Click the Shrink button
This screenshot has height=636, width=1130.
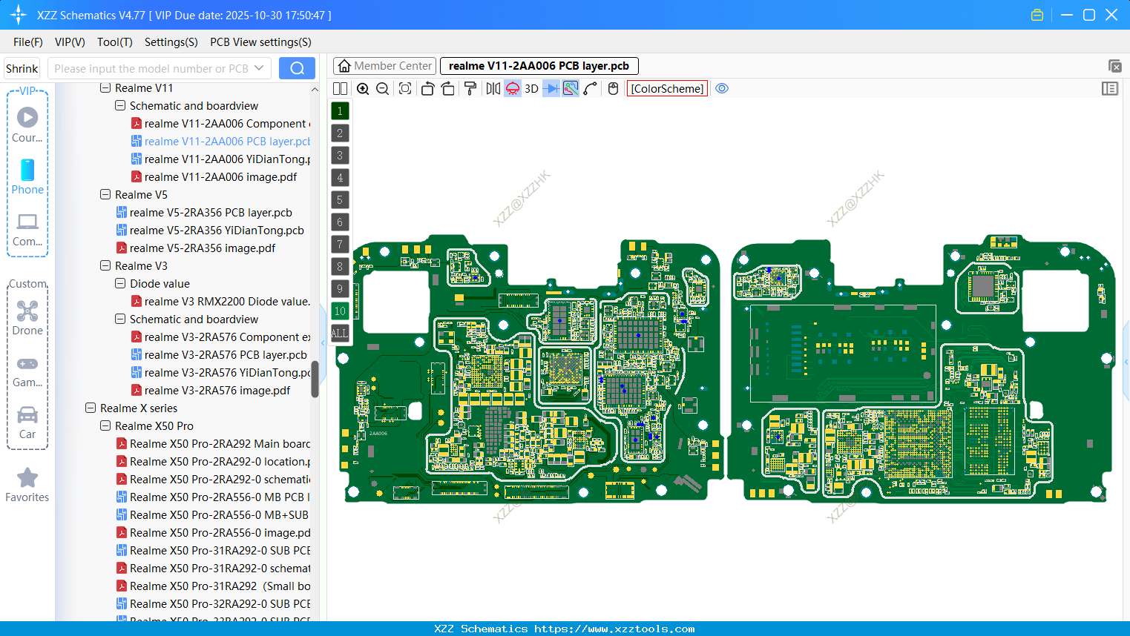pos(22,67)
